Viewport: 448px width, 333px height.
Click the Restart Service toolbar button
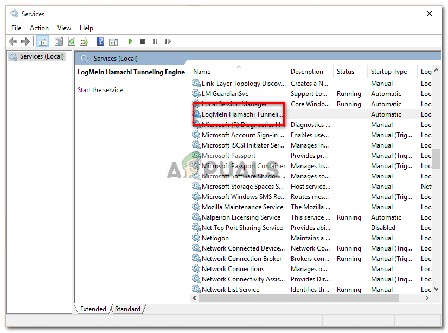168,41
